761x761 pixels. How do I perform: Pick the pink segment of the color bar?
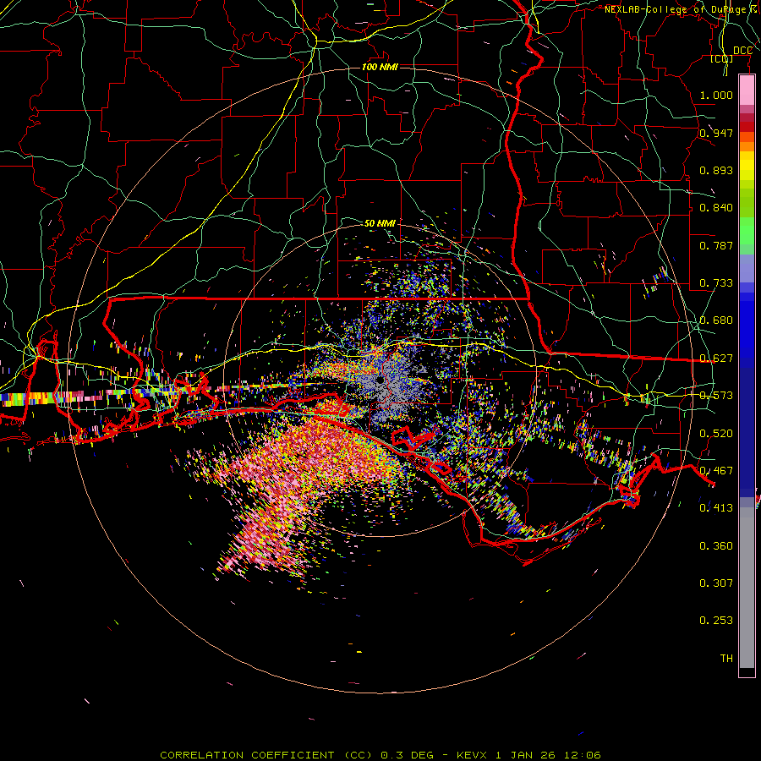[x=747, y=90]
